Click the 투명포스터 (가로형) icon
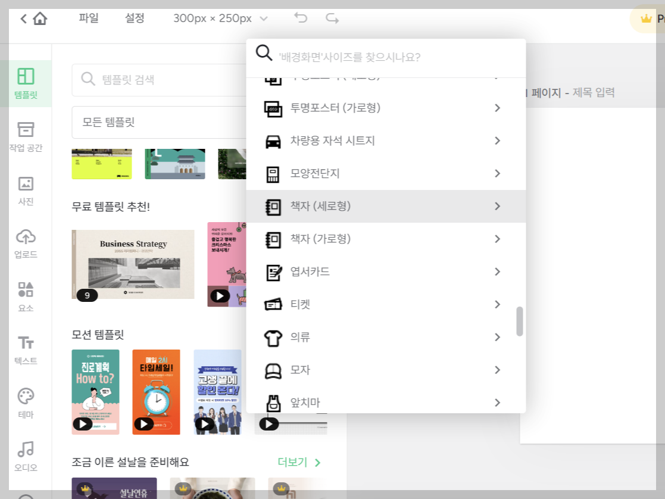This screenshot has width=665, height=499. (273, 108)
